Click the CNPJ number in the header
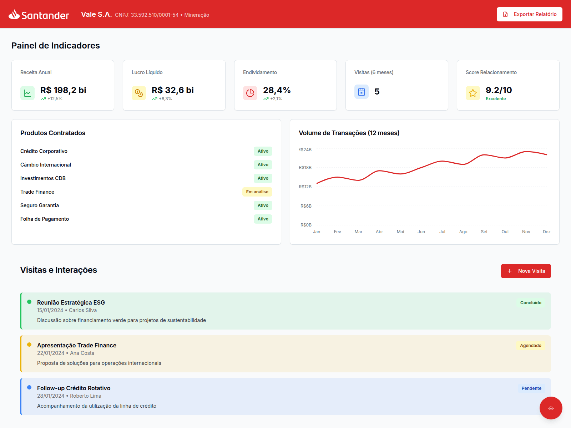571x428 pixels. coord(147,15)
